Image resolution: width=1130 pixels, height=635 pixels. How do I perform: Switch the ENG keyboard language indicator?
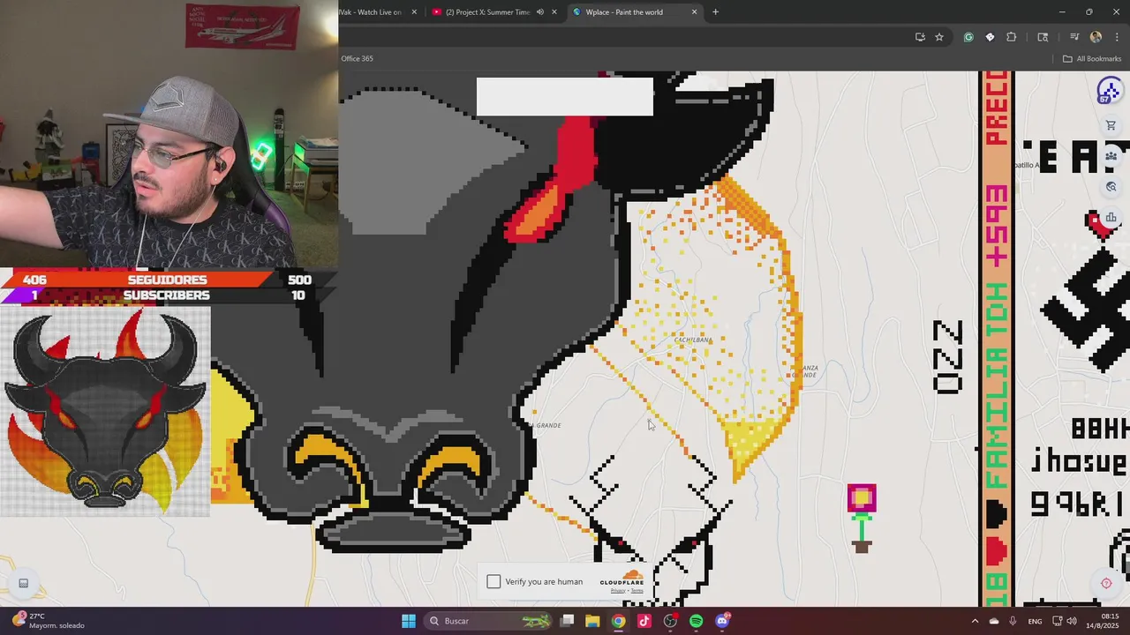tap(1035, 621)
